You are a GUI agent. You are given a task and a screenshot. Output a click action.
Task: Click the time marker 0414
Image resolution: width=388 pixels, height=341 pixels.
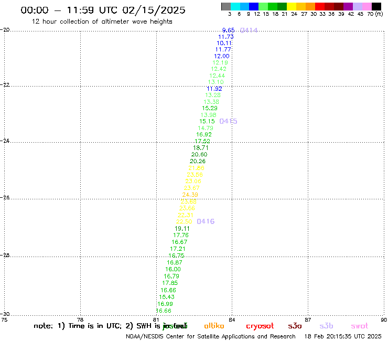(x=249, y=30)
